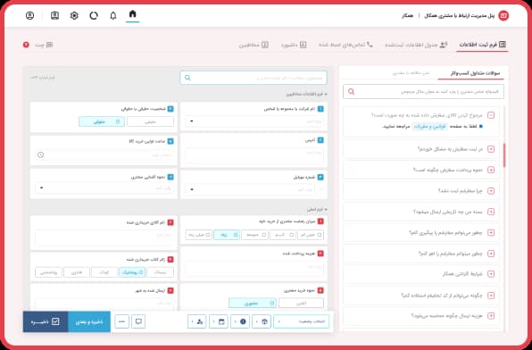The width and height of the screenshot is (532, 350).
Task: Select روانشناسی book genre option
Action: (48, 272)
